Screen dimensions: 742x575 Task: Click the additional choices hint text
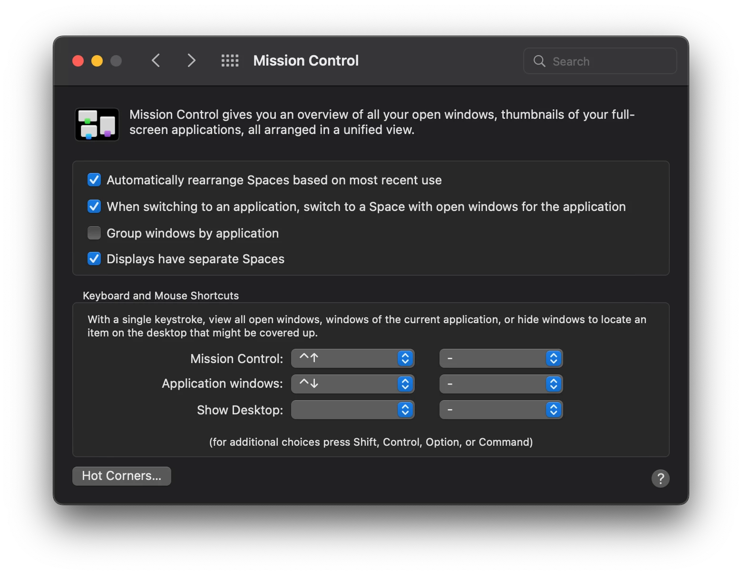[x=371, y=442]
